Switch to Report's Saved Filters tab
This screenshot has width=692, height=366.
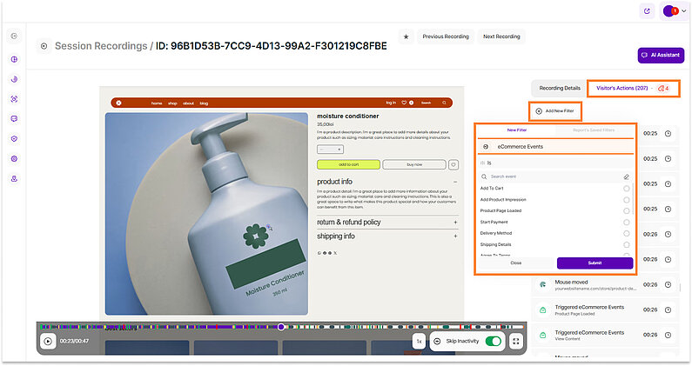[x=594, y=130]
